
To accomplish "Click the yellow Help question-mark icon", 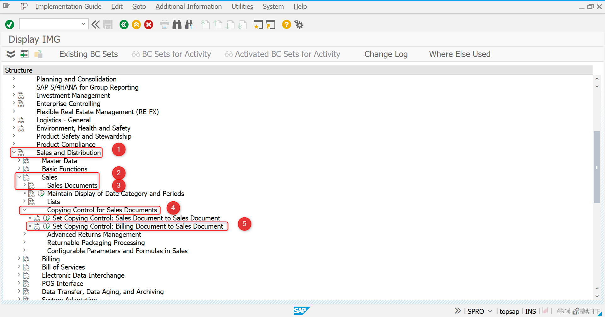I will [286, 24].
